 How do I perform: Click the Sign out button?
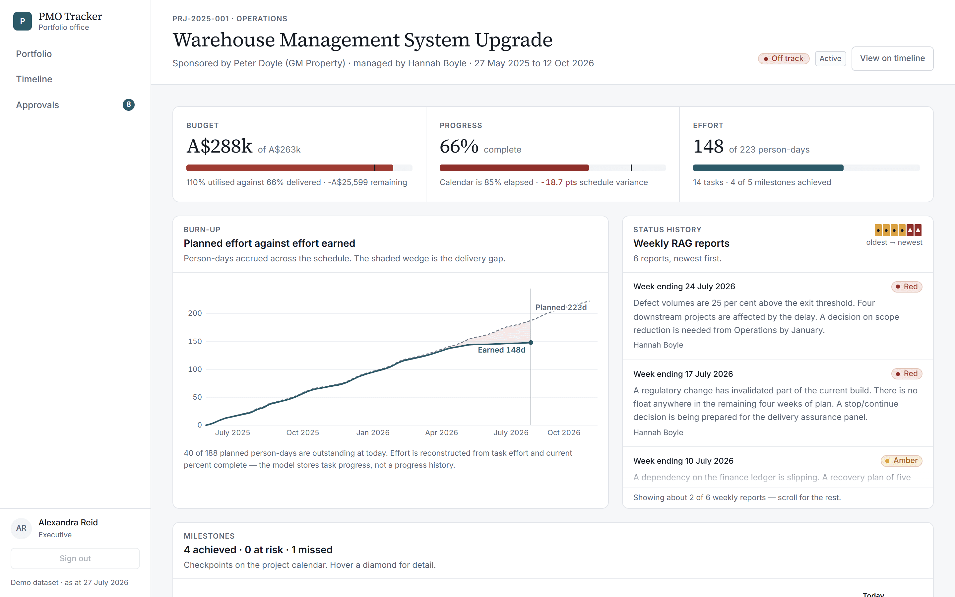75,558
